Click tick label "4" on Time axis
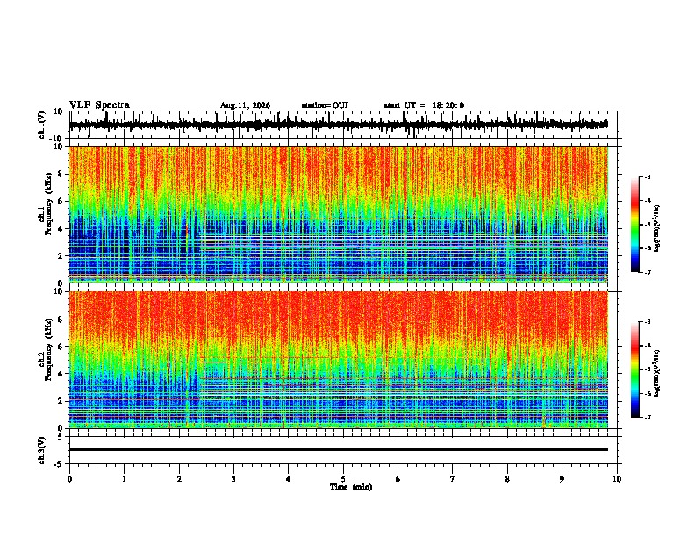The height and width of the screenshot is (537, 695). (288, 479)
